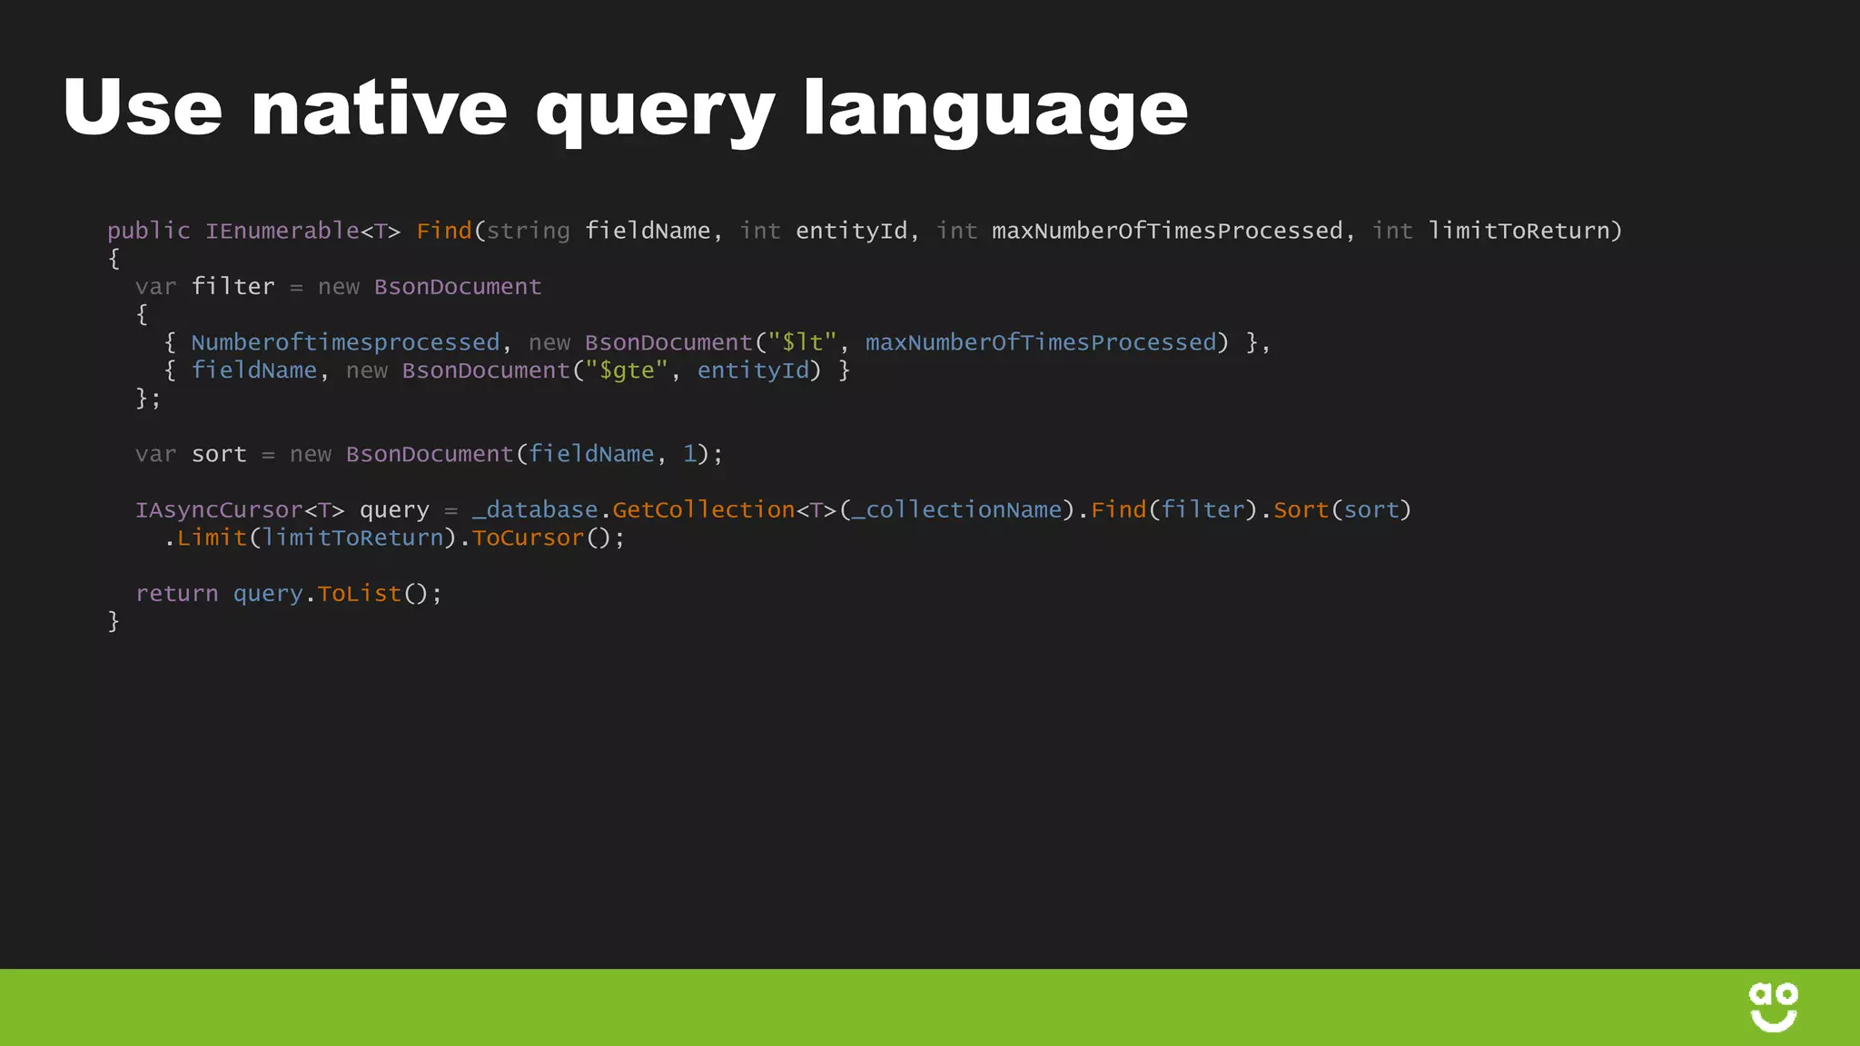Click the ToCursor method call
Image resolution: width=1860 pixels, height=1046 pixels.
(x=528, y=538)
